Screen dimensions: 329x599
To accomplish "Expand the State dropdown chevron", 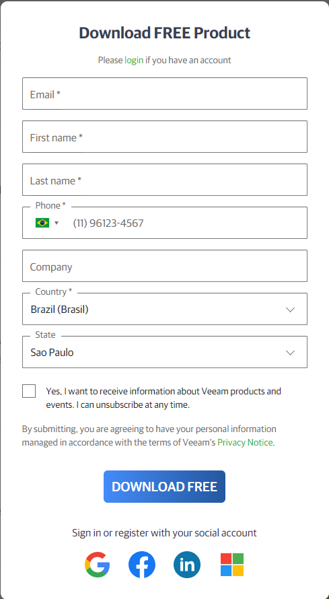I will [291, 353].
